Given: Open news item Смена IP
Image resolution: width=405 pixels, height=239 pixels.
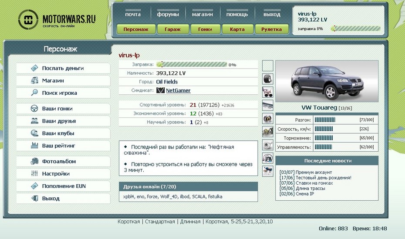Looking at the screenshot, I should (x=305, y=194).
